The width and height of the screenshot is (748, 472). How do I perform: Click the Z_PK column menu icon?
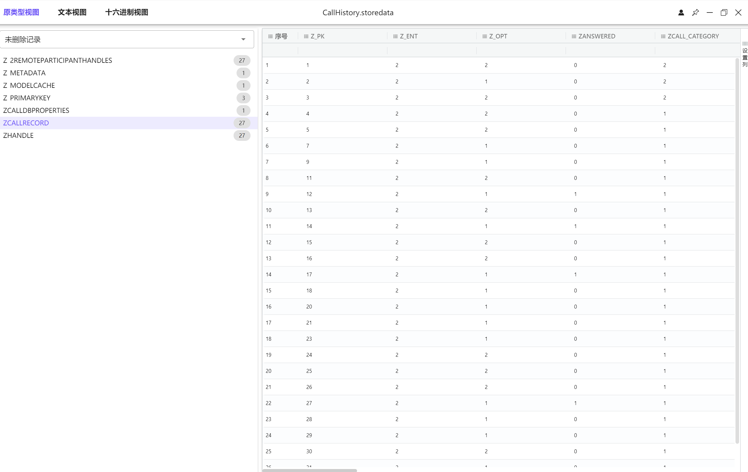tap(306, 36)
